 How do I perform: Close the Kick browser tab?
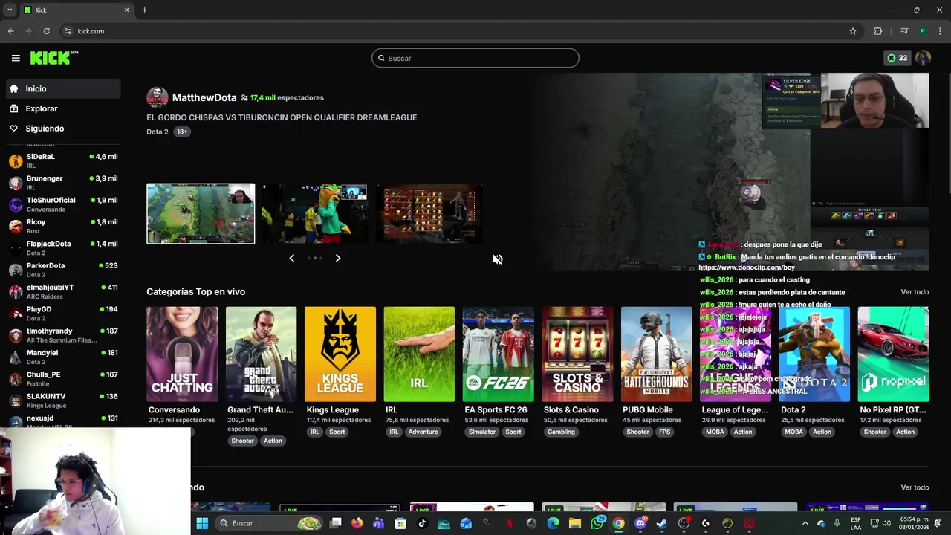click(x=126, y=10)
